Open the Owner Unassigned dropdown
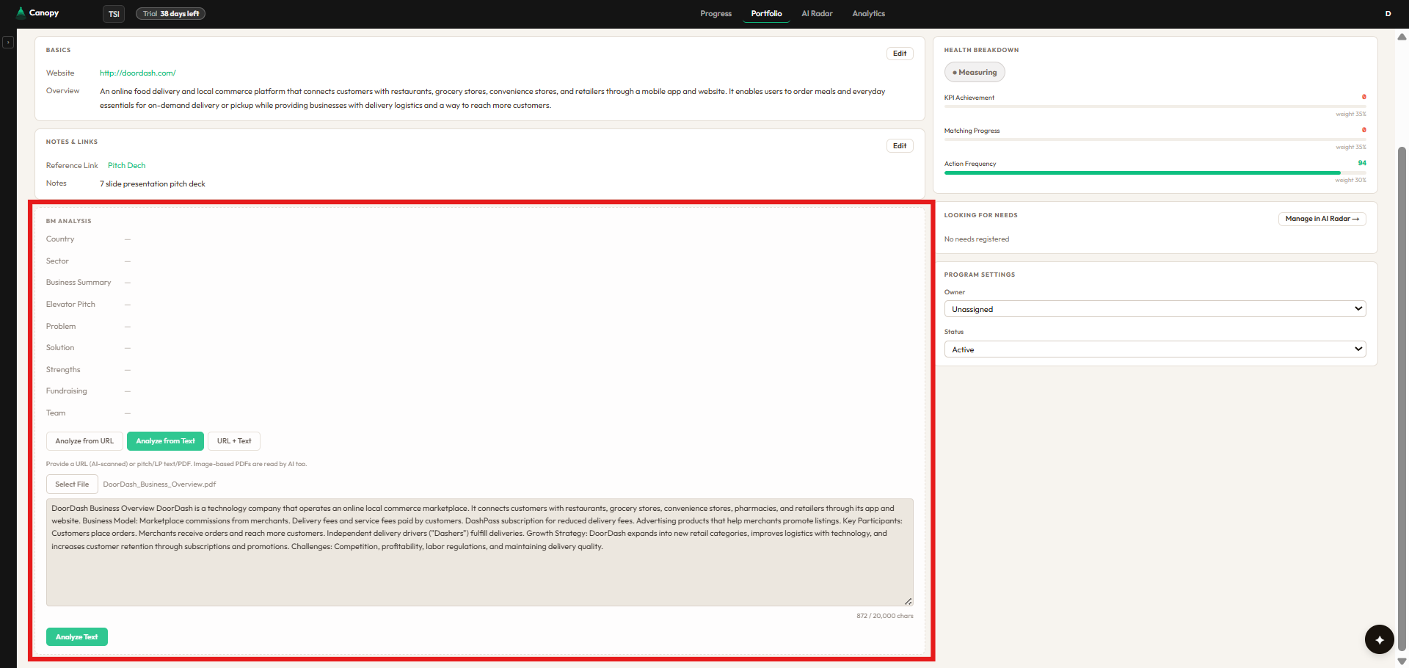 1154,309
